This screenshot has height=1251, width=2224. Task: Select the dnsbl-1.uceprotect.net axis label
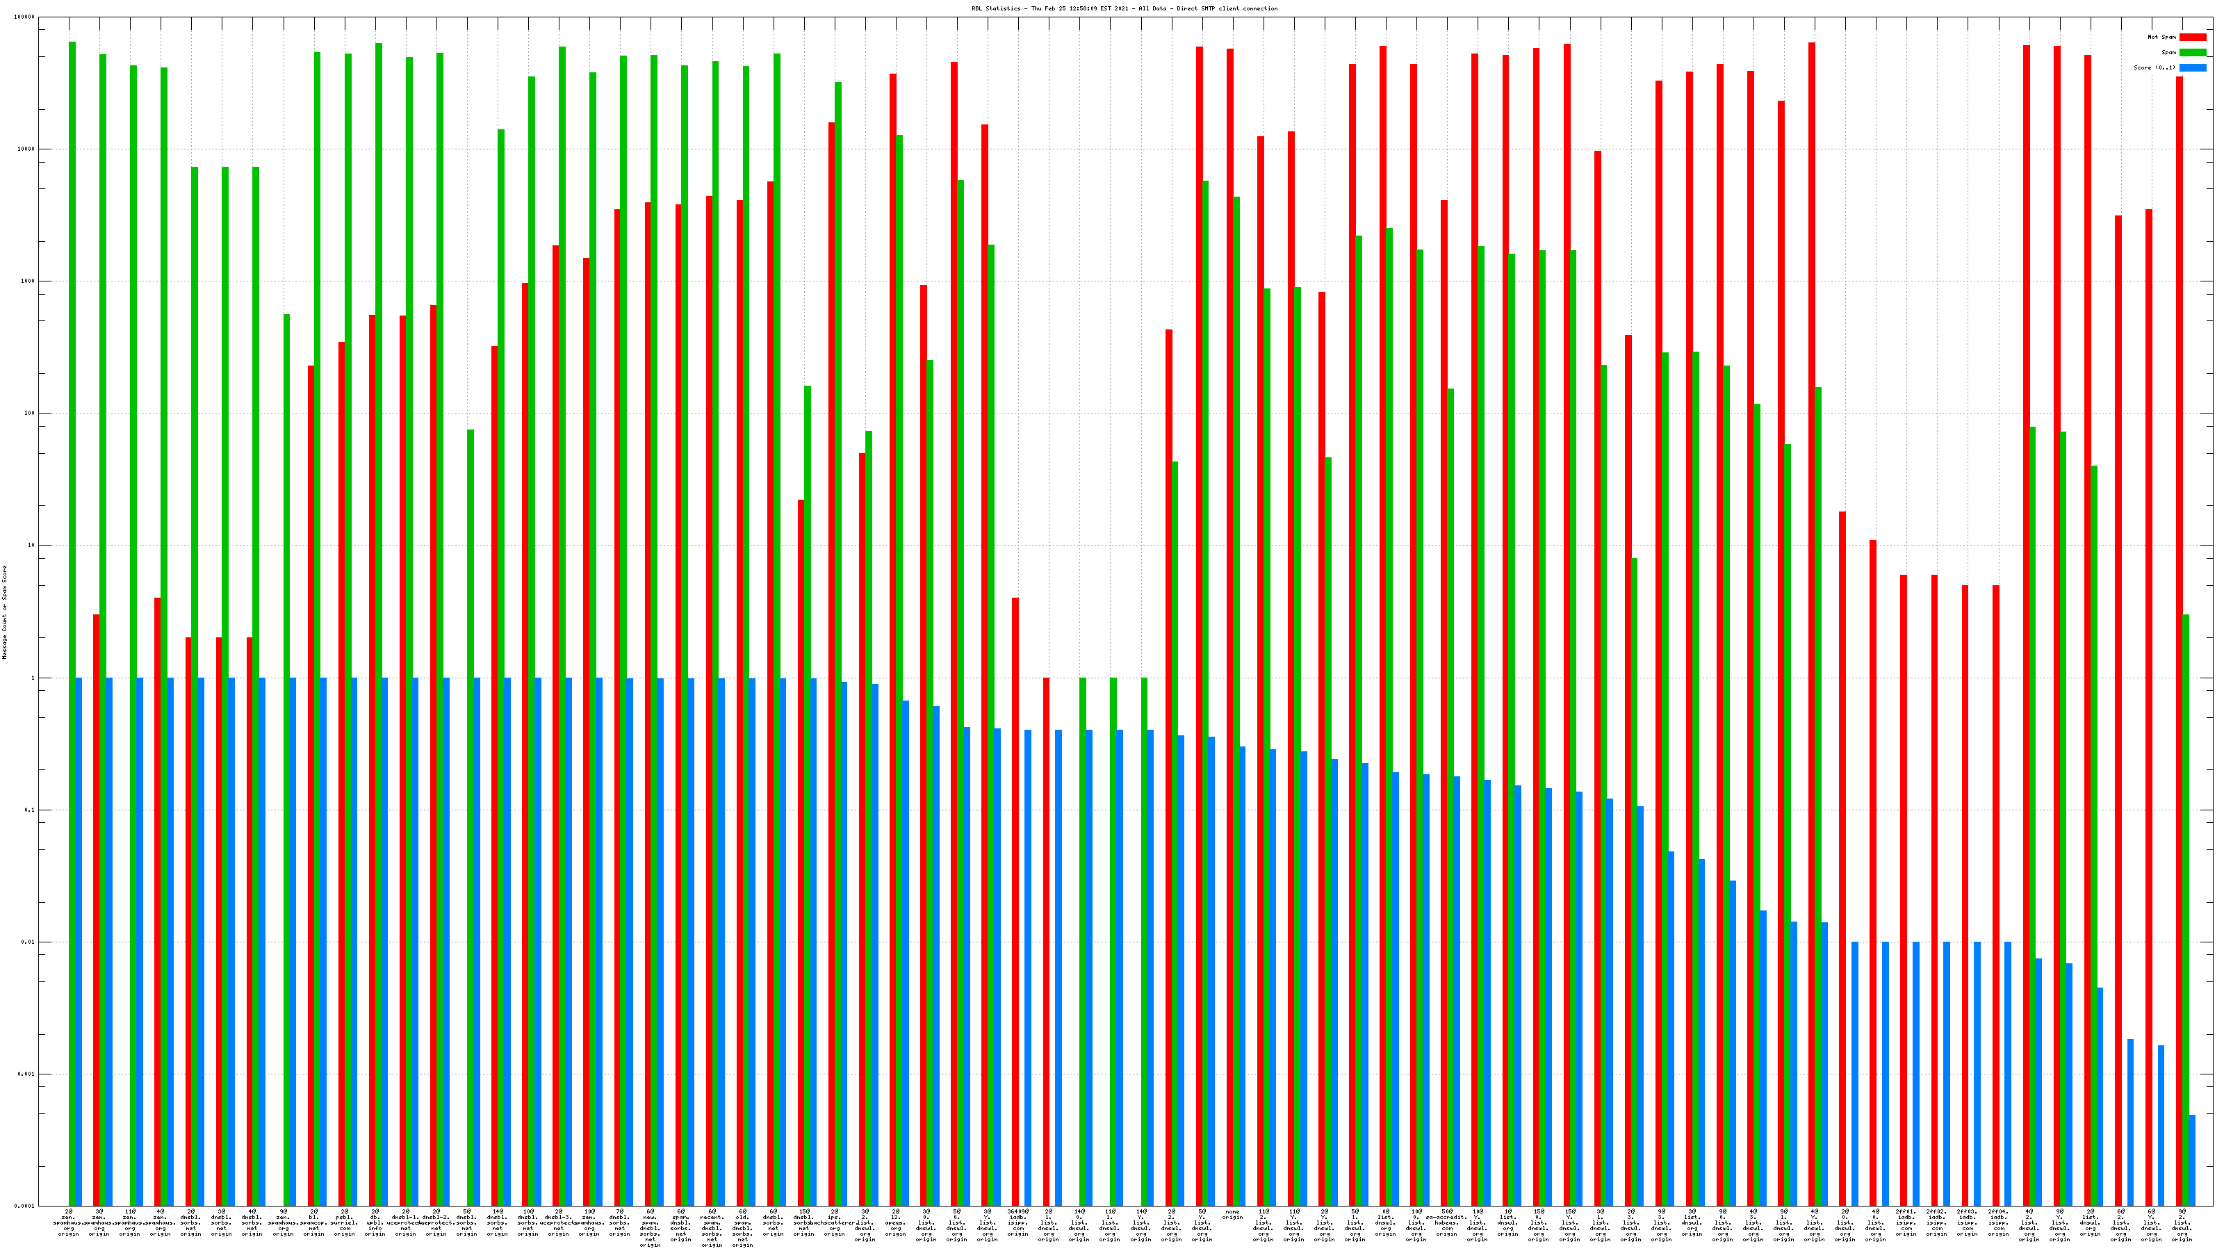(x=405, y=1223)
